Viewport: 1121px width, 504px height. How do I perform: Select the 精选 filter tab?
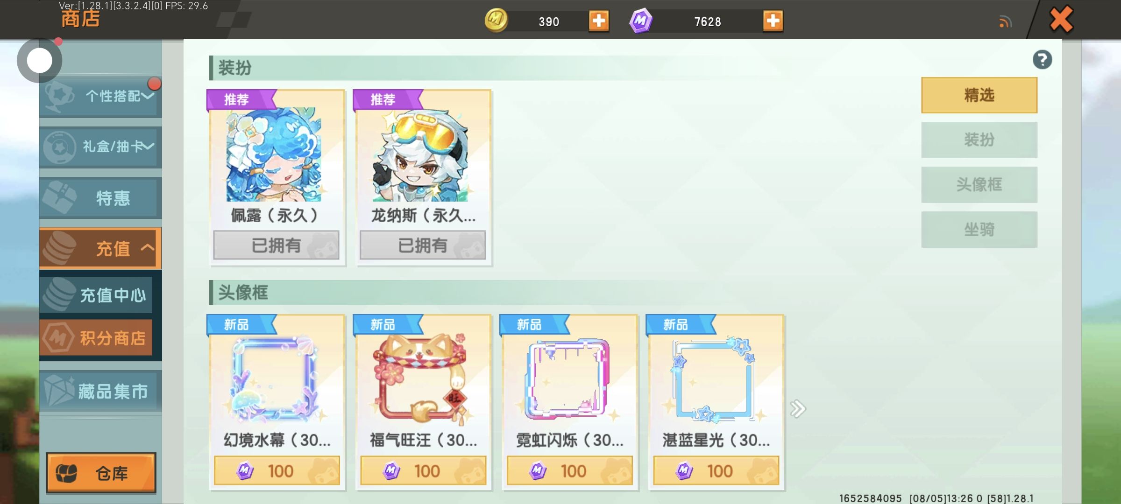(979, 95)
